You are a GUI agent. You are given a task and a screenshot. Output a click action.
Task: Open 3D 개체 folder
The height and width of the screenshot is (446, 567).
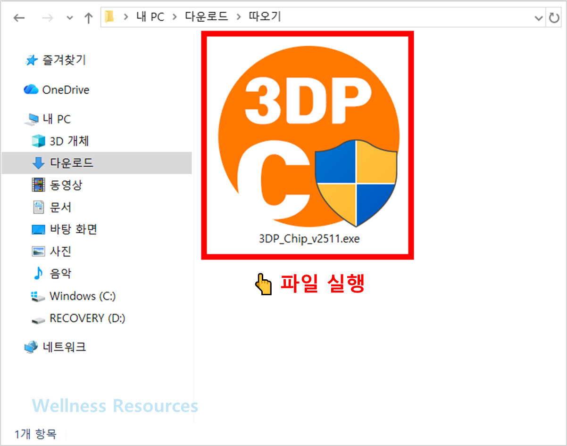[69, 141]
